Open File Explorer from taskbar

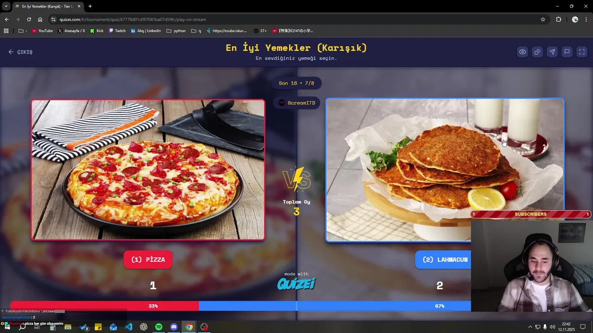click(x=68, y=327)
